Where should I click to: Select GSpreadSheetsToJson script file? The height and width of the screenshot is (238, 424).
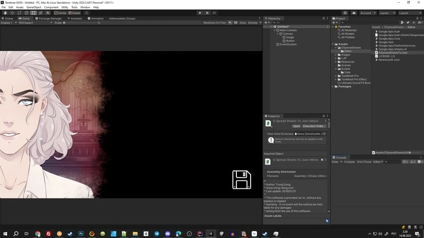coord(391,52)
